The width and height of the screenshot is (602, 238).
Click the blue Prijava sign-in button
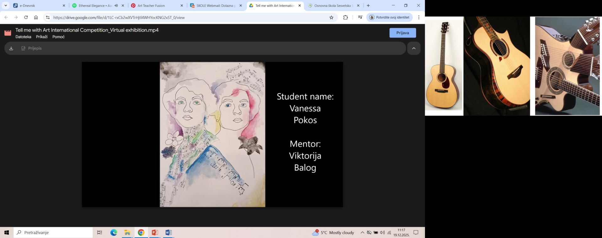click(x=402, y=33)
